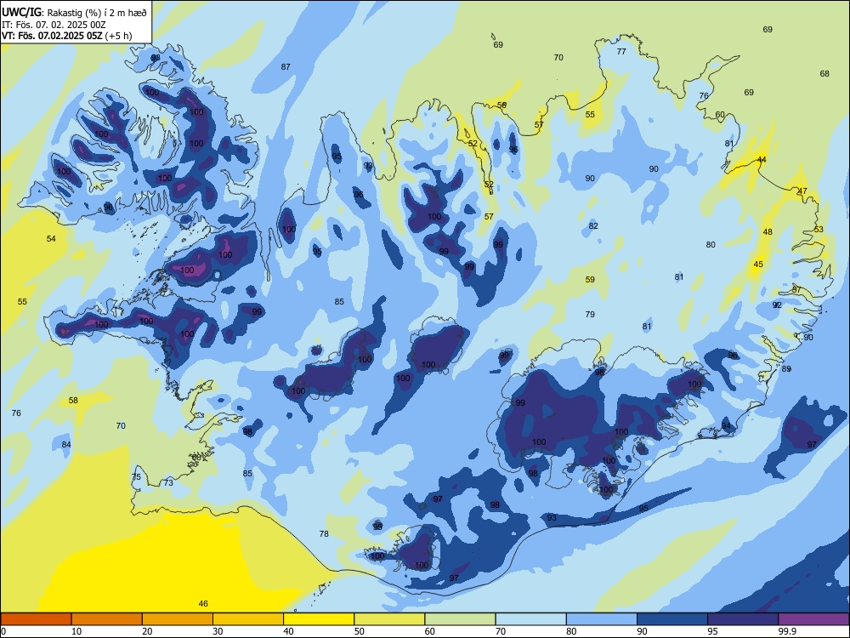Click the 'IT: Fös. 07. 02. 2025 00Z' line
850x638 pixels.
pos(53,25)
